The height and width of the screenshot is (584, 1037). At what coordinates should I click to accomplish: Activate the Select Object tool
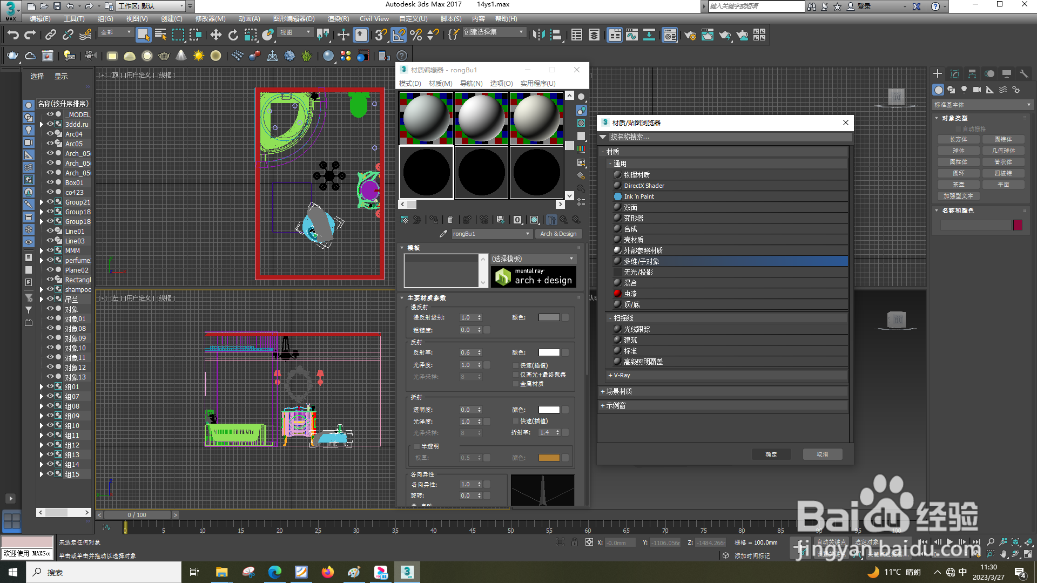point(143,35)
